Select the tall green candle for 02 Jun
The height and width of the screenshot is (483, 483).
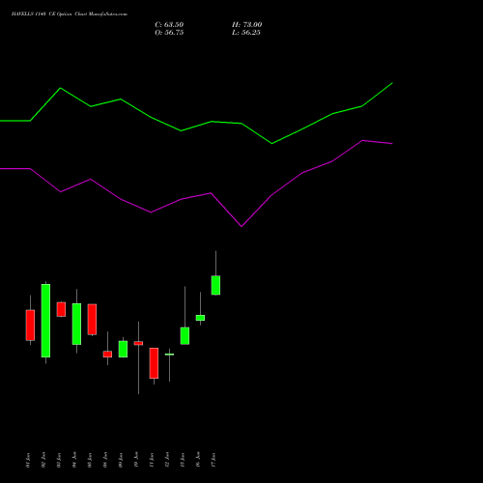coord(45,321)
